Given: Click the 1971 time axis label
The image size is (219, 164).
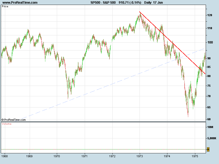Looking at the screenshot, I should pyautogui.click(x=84, y=156).
